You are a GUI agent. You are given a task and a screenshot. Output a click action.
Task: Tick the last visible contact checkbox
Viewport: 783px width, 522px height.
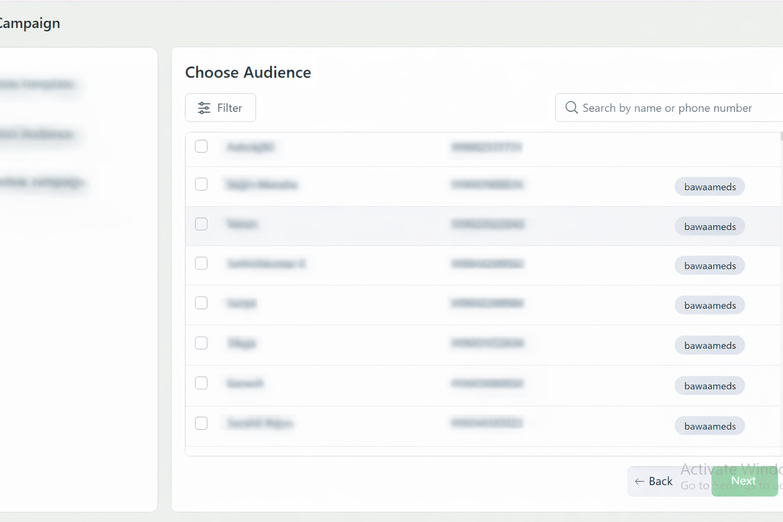click(201, 423)
